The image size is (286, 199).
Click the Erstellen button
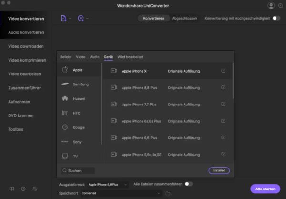tap(219, 170)
